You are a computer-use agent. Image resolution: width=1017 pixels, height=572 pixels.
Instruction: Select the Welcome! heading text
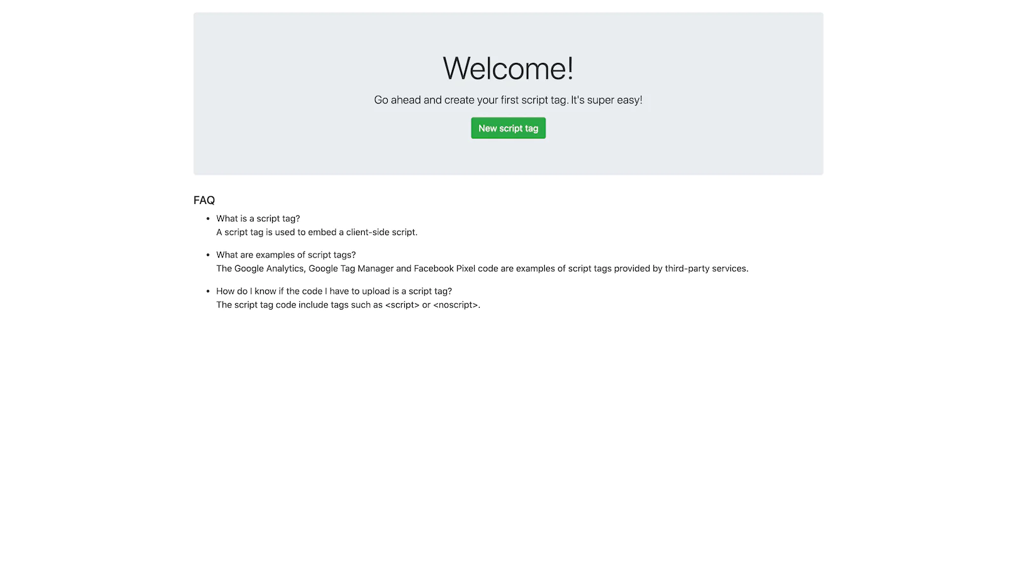click(x=508, y=68)
